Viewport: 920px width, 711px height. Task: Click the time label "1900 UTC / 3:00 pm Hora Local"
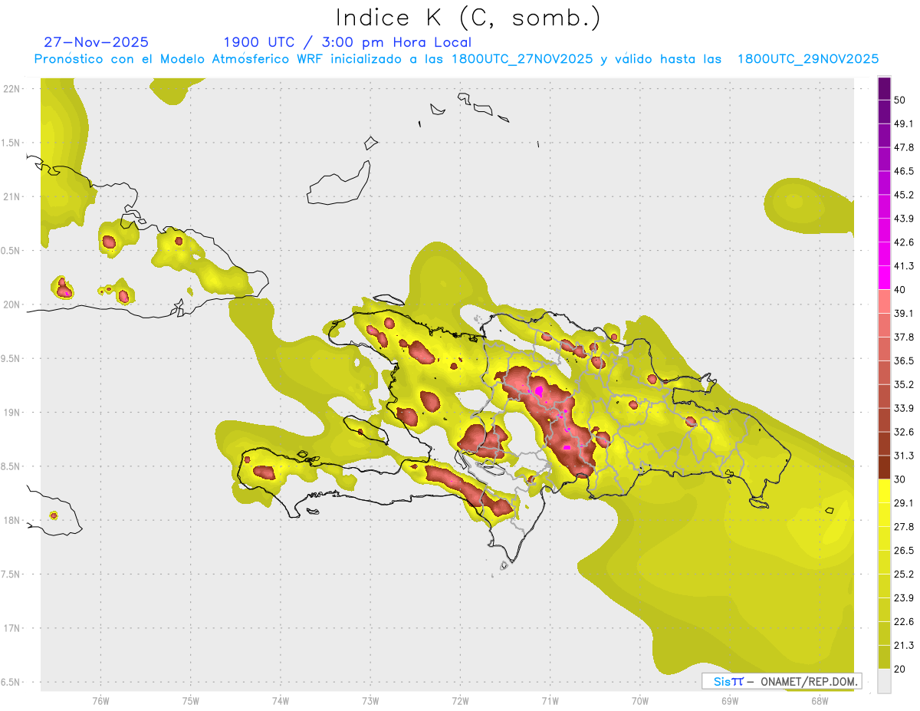(x=347, y=42)
